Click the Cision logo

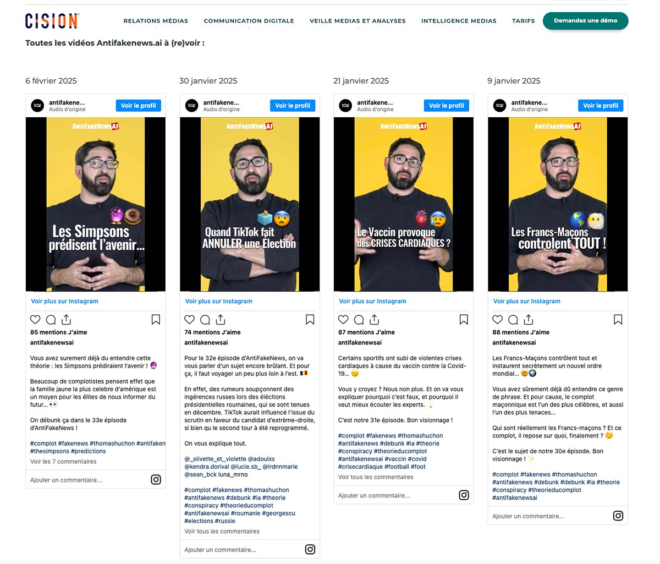click(x=52, y=21)
